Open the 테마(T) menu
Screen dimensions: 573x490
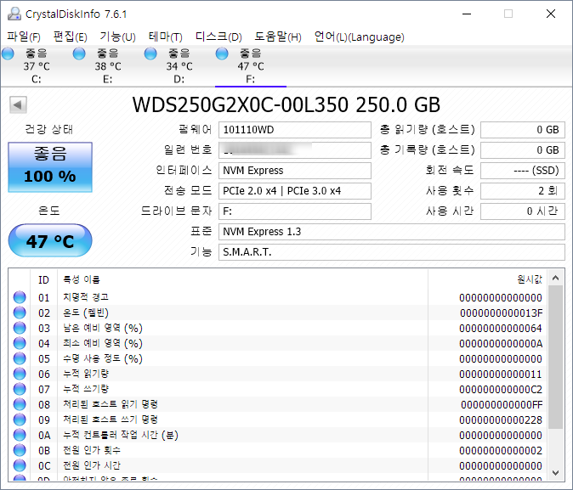pyautogui.click(x=165, y=37)
